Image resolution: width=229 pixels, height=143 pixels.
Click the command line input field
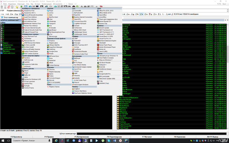(152, 134)
